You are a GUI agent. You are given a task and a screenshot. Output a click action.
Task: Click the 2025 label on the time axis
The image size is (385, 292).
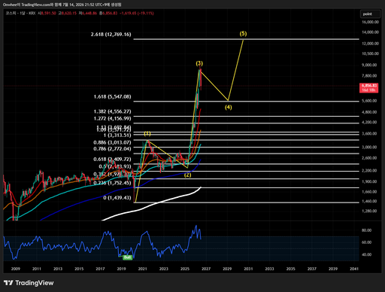(x=185, y=269)
